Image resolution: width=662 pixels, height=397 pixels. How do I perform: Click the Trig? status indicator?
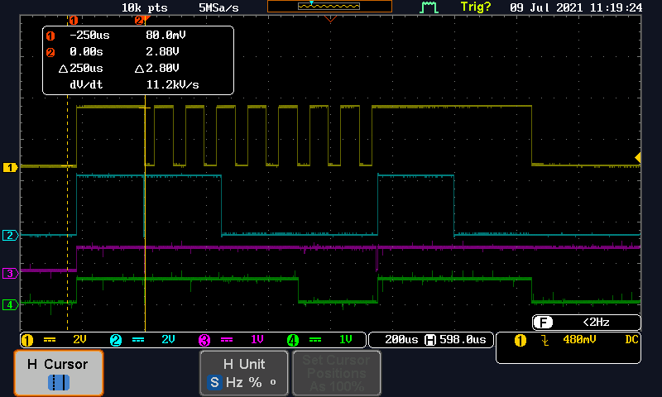(x=475, y=7)
